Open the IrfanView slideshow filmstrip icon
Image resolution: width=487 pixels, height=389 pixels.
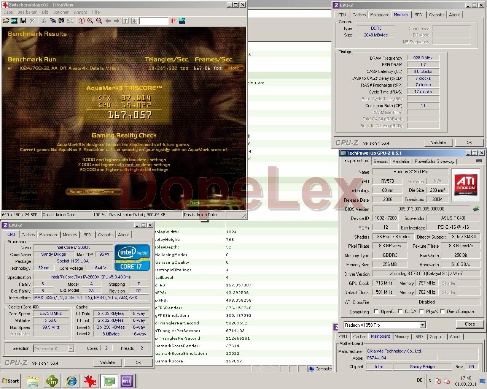[x=14, y=21]
